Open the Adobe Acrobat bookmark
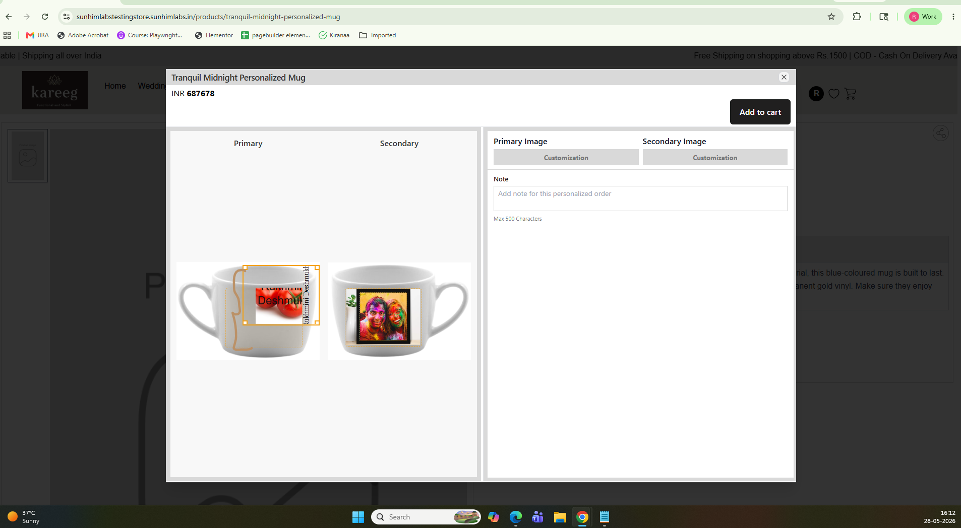Image resolution: width=961 pixels, height=528 pixels. pyautogui.click(x=83, y=35)
